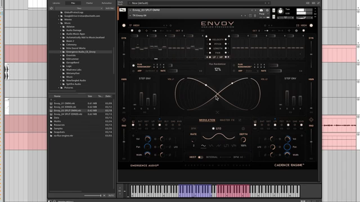Toggle the VELOCITY lane left dot

[210, 40]
